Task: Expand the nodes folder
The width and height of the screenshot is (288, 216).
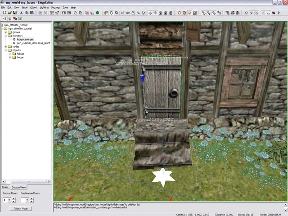Action: pos(6,47)
